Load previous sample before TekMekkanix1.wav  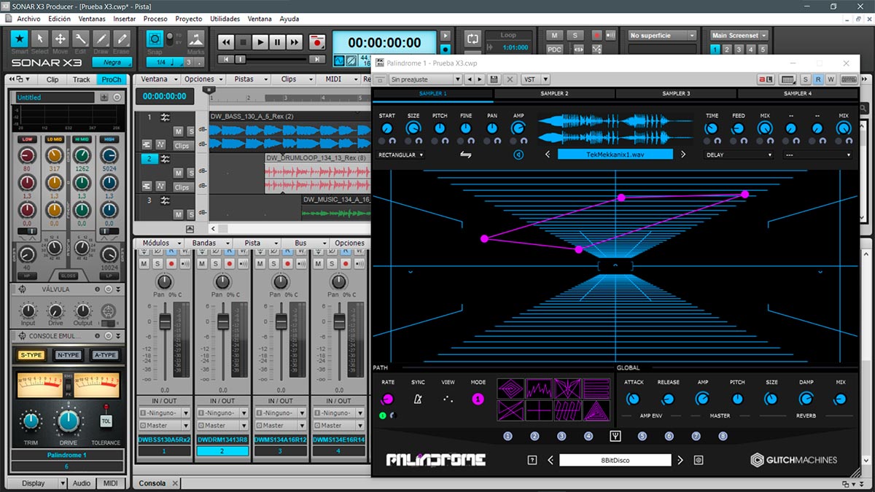(548, 155)
